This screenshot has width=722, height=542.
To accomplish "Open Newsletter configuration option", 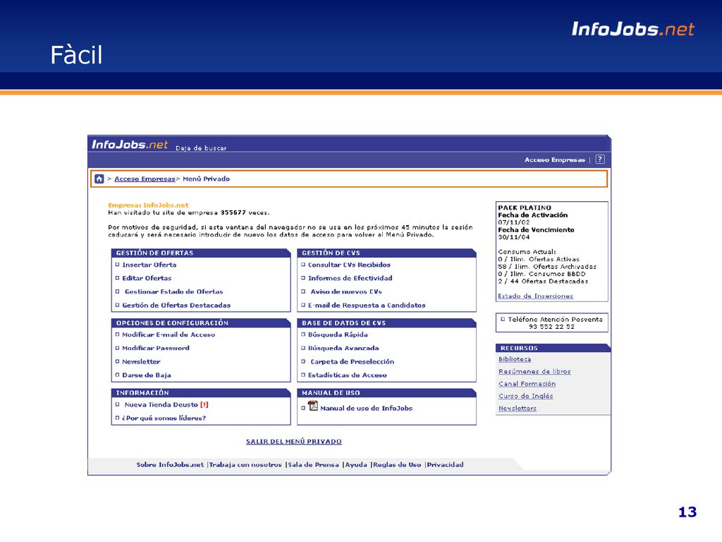I will tap(141, 362).
